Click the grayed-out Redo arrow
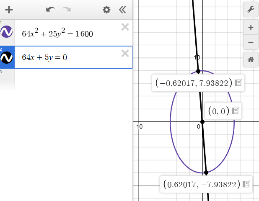Image resolution: width=259 pixels, height=201 pixels. click(66, 10)
